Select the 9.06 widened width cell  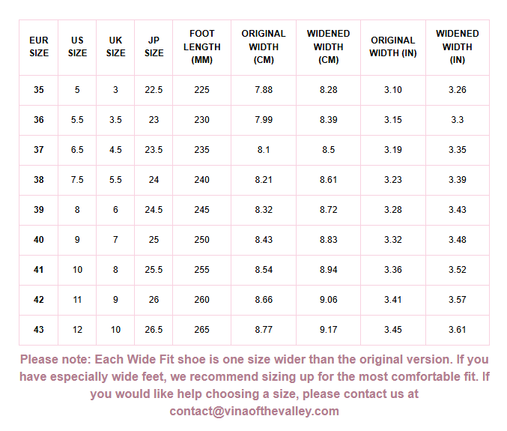(x=328, y=300)
